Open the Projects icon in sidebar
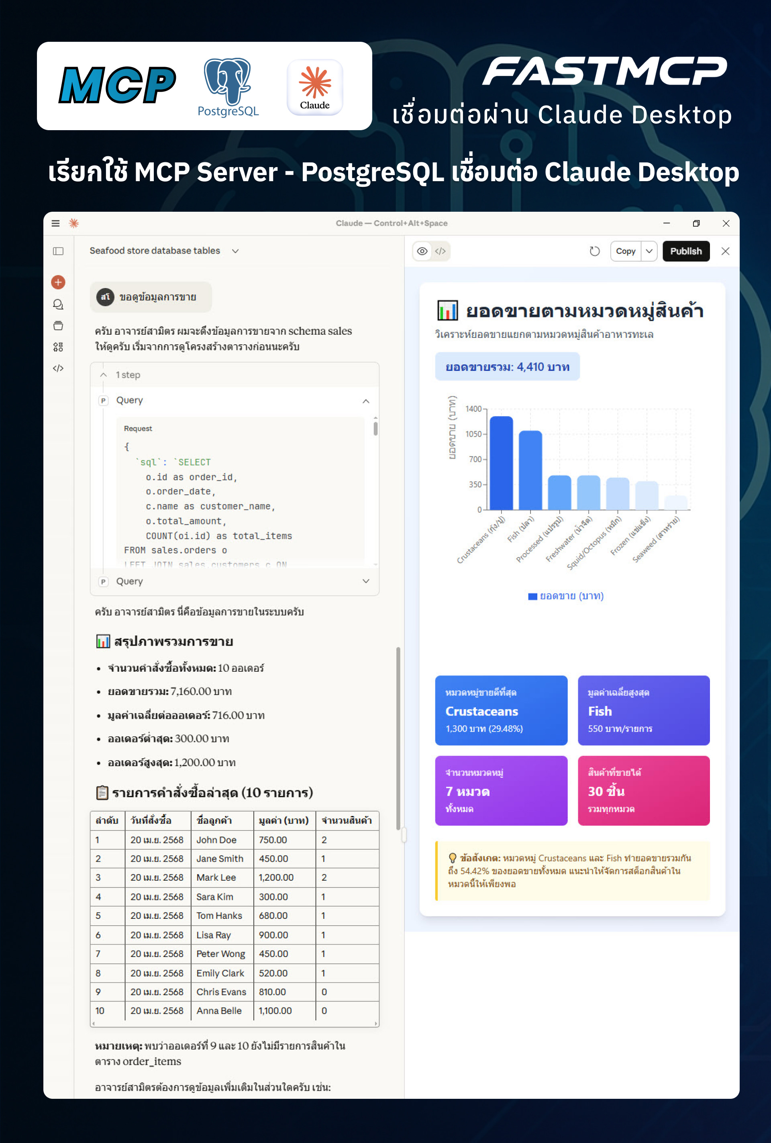771x1143 pixels. tap(58, 325)
